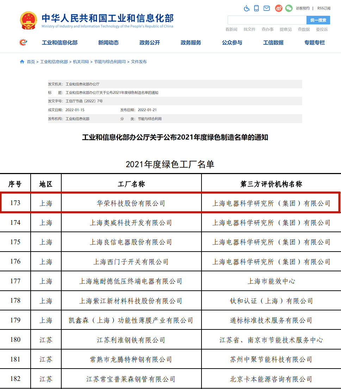Click 文件发布 breadcrumb link

coord(139,62)
